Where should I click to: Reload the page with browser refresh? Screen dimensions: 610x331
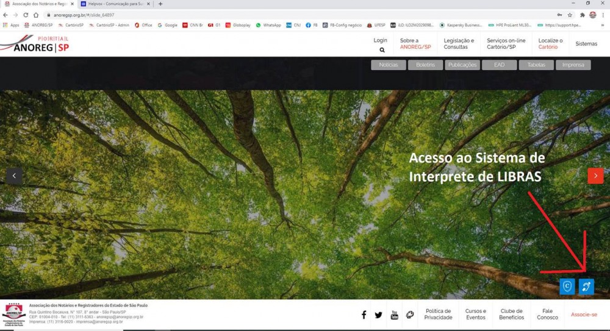(x=26, y=15)
